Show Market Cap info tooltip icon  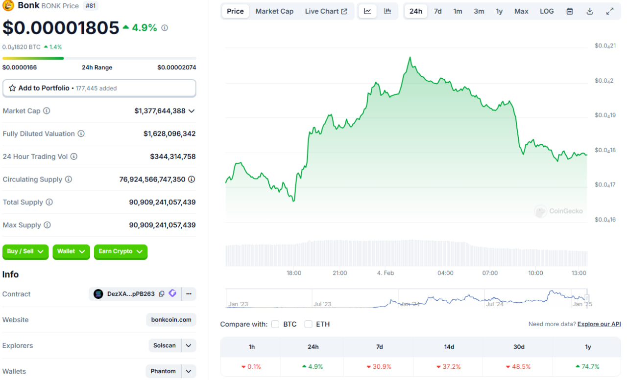tap(47, 111)
